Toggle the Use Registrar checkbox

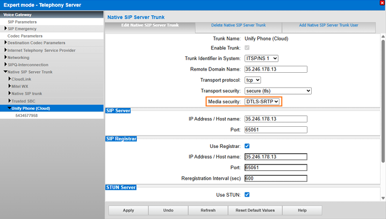(247, 146)
